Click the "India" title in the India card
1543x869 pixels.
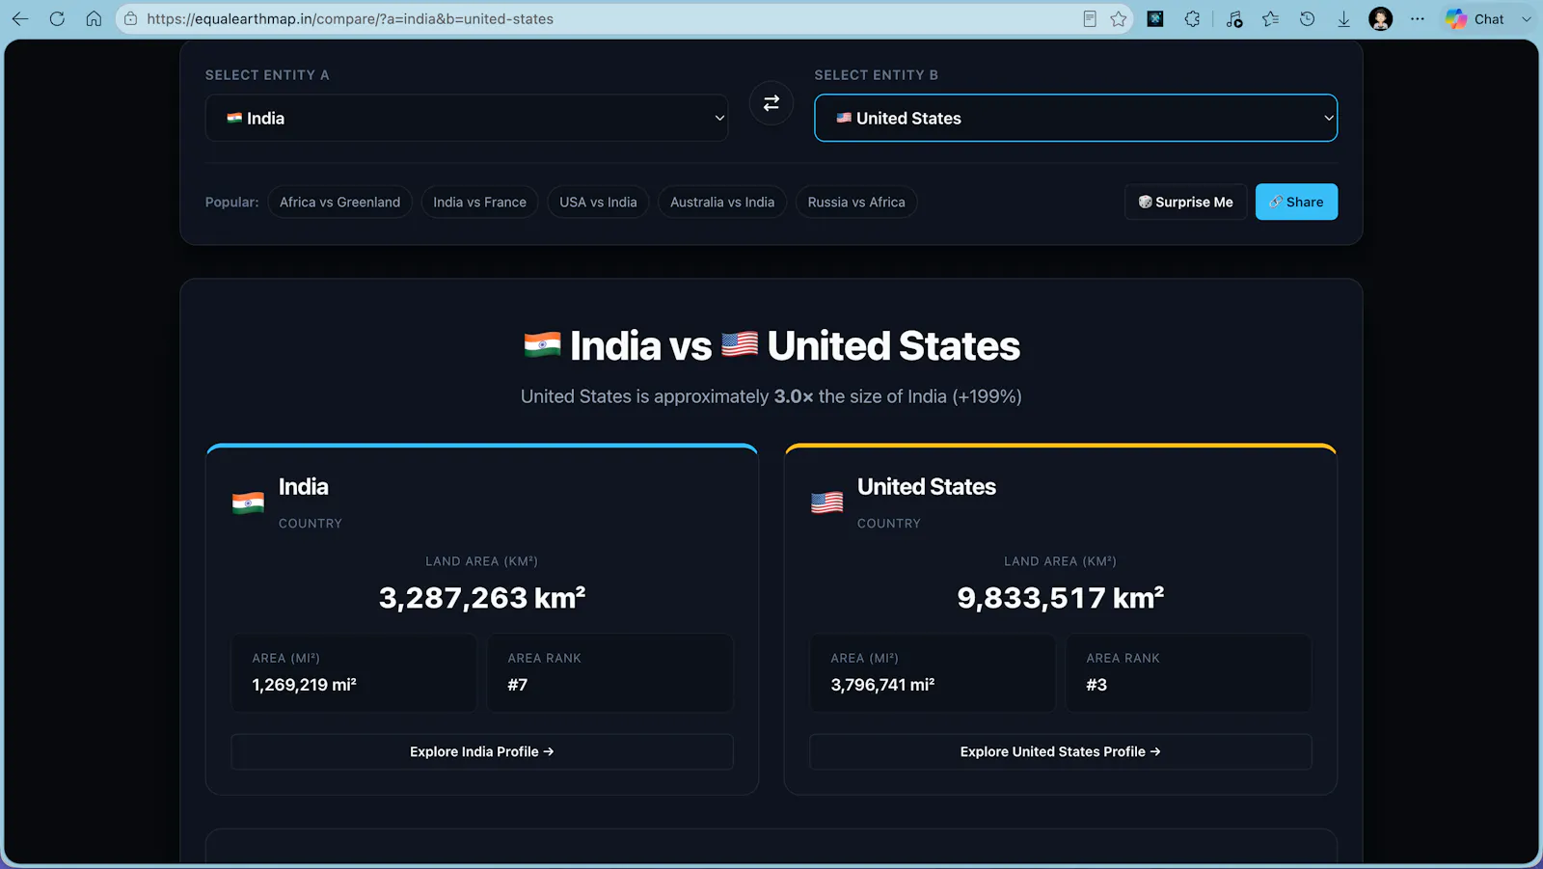pyautogui.click(x=304, y=487)
